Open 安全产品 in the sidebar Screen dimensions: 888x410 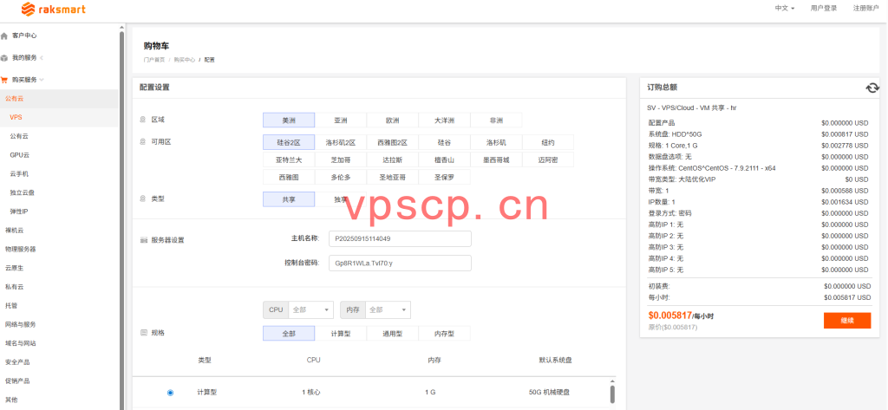pos(17,361)
